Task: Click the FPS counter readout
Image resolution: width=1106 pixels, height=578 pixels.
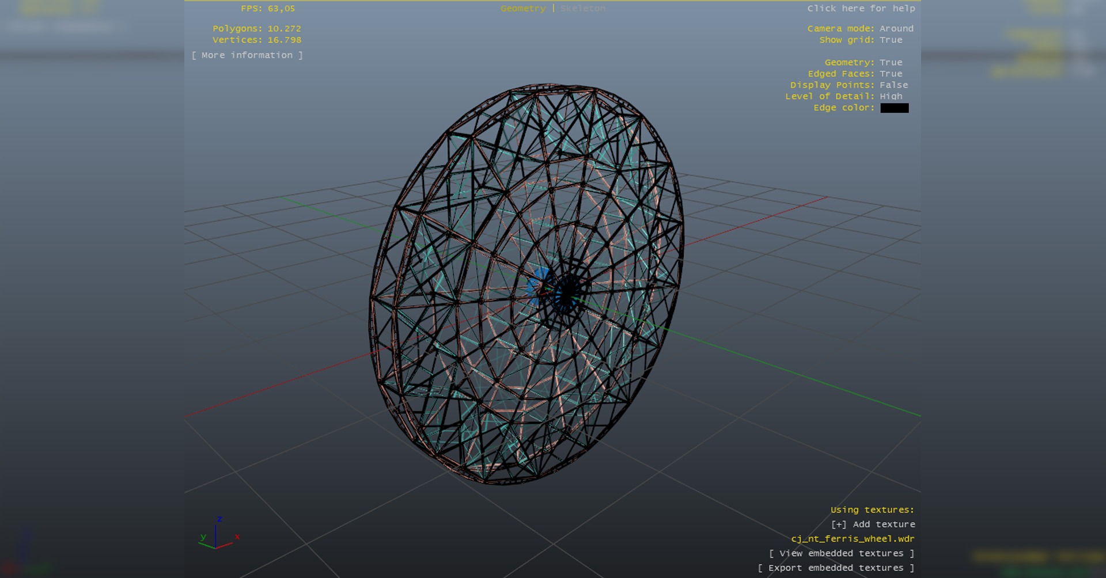Action: (x=268, y=9)
